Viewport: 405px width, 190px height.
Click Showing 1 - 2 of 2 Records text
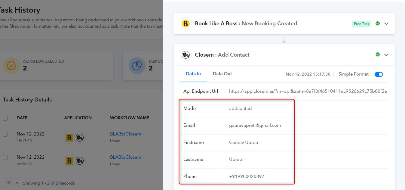[49, 183]
